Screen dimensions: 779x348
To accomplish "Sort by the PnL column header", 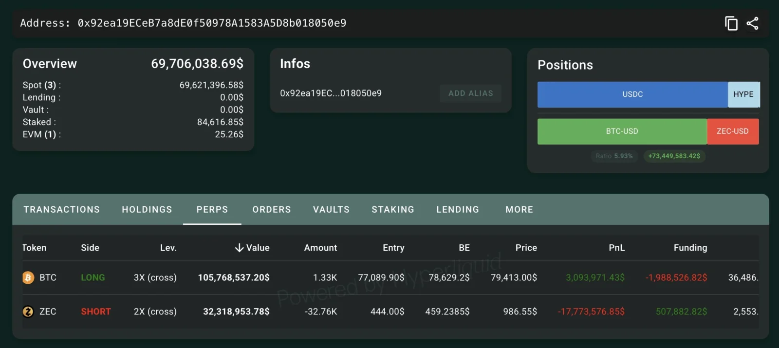I will [617, 248].
